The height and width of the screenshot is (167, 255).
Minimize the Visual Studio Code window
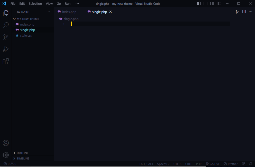point(227,4)
